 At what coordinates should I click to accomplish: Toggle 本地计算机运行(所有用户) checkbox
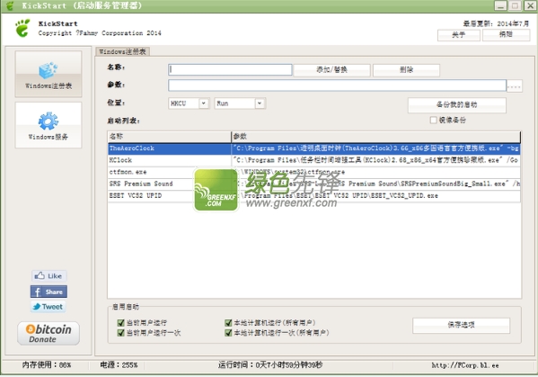click(228, 323)
